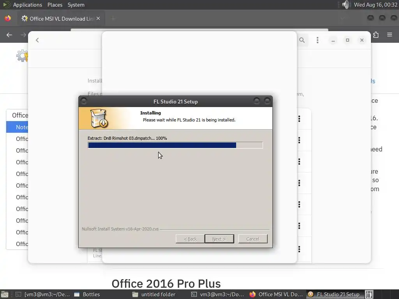399x299 pixels.
Task: Click the Office 2016 Pro Plus heading
Action: tap(166, 283)
